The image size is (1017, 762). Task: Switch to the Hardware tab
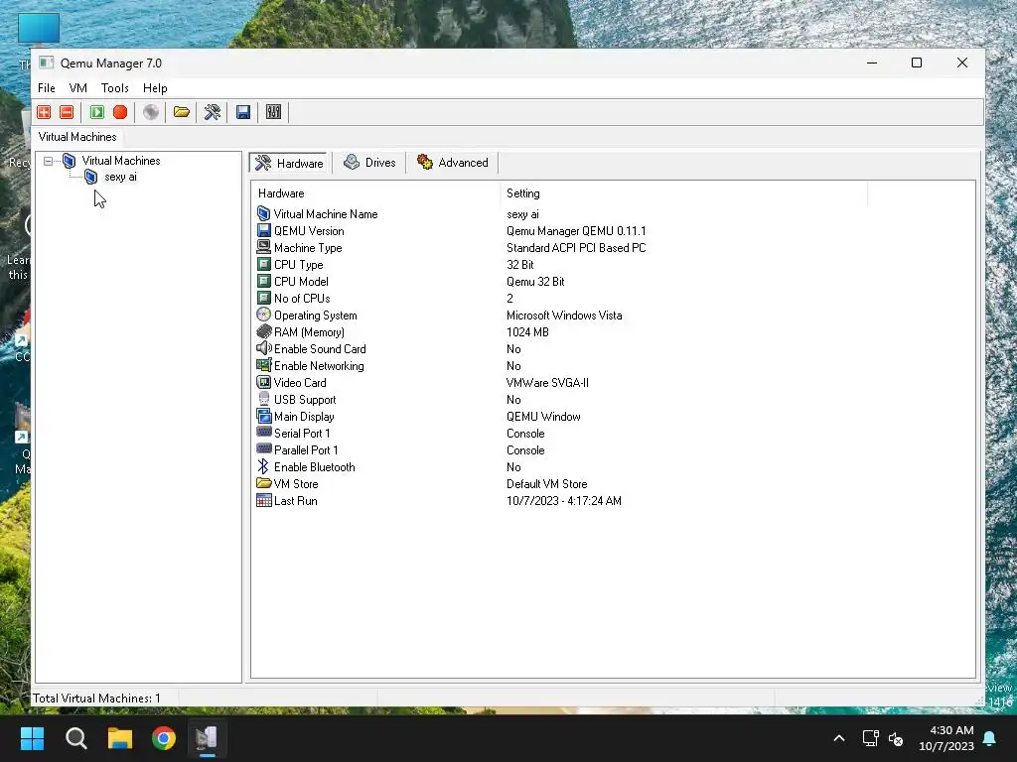[289, 163]
